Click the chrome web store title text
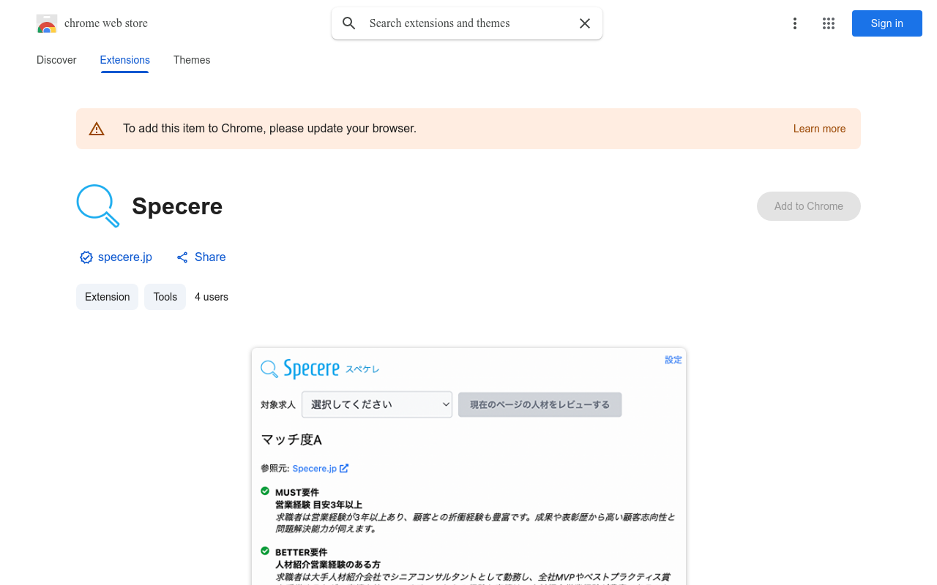Image resolution: width=937 pixels, height=585 pixels. [x=106, y=23]
